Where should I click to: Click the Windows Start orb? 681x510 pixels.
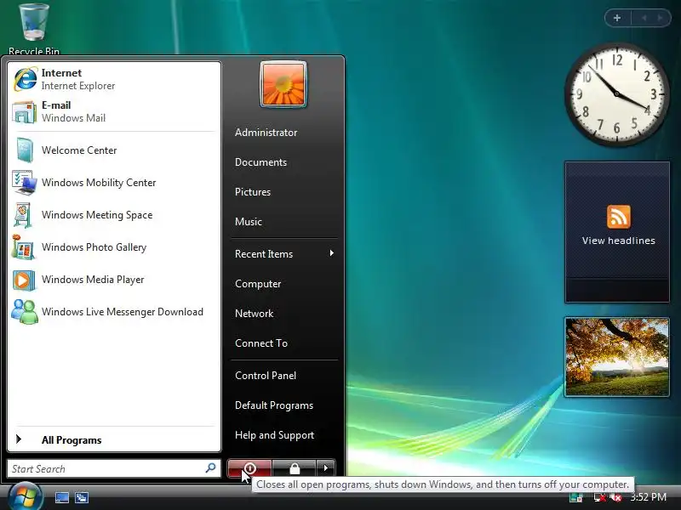point(26,496)
